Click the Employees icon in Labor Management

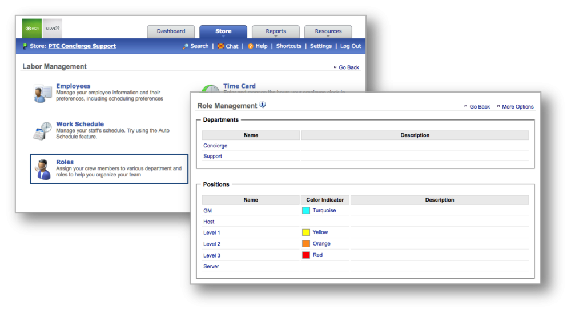(42, 93)
